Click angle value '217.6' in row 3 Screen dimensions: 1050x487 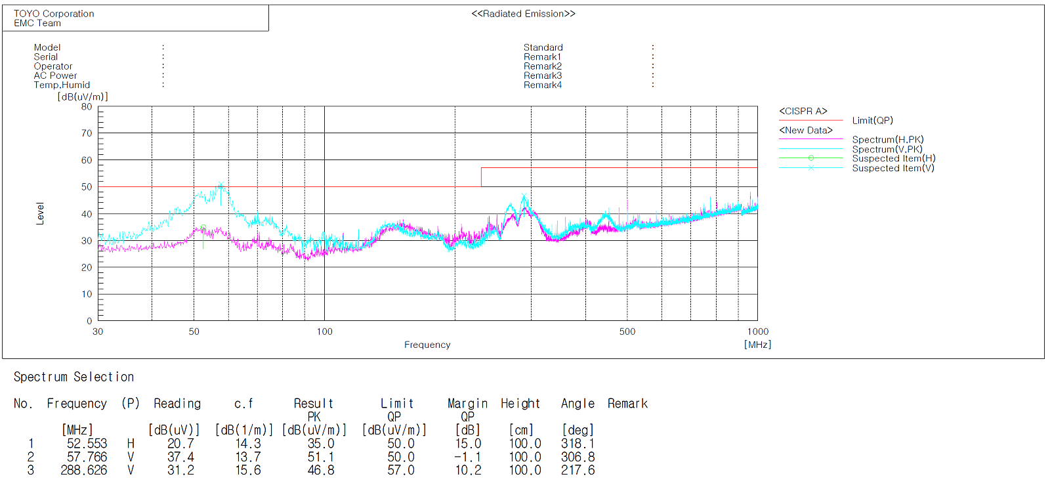pyautogui.click(x=578, y=470)
